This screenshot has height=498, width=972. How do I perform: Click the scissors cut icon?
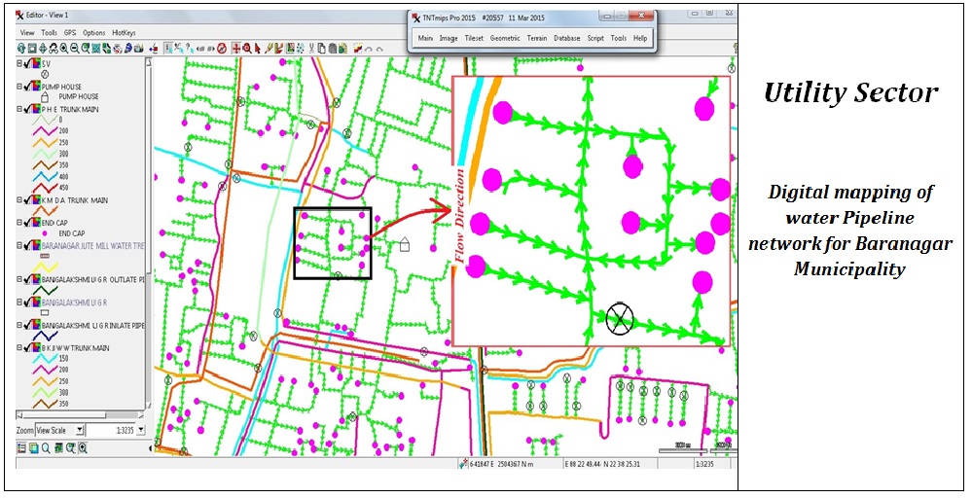309,48
